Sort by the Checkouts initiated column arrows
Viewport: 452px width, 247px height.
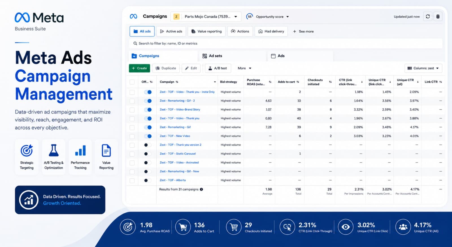point(330,82)
